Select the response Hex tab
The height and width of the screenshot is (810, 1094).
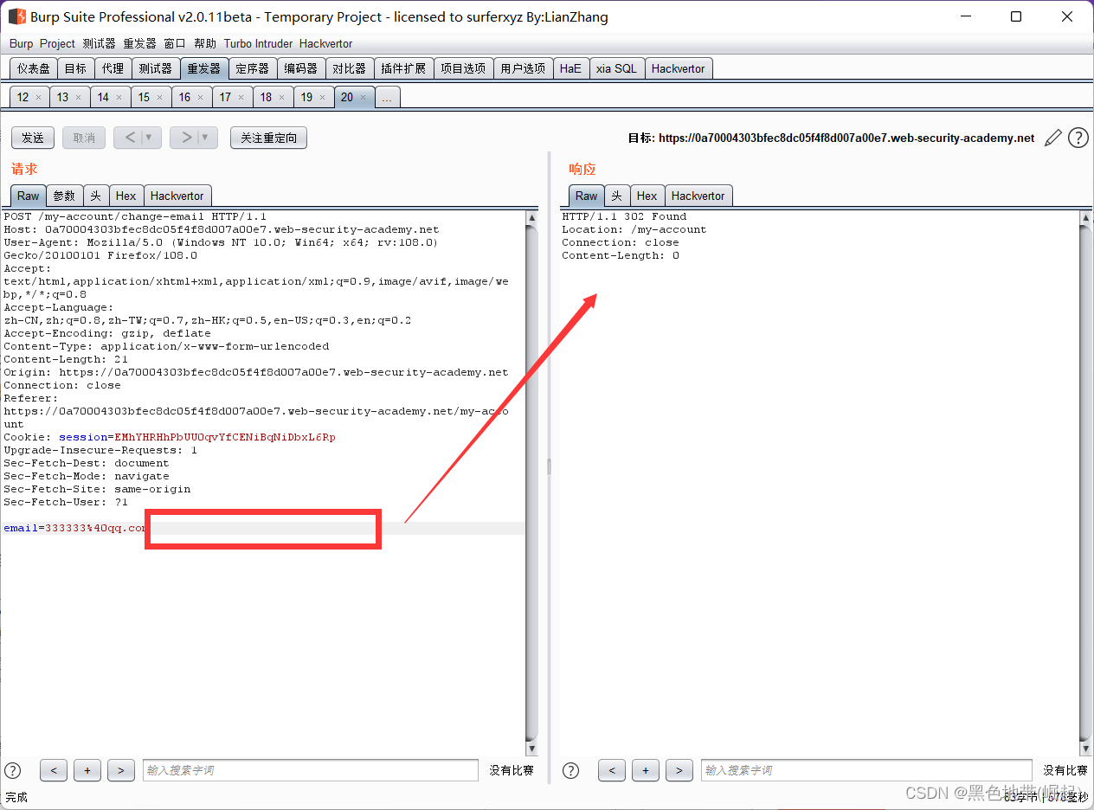tap(647, 196)
